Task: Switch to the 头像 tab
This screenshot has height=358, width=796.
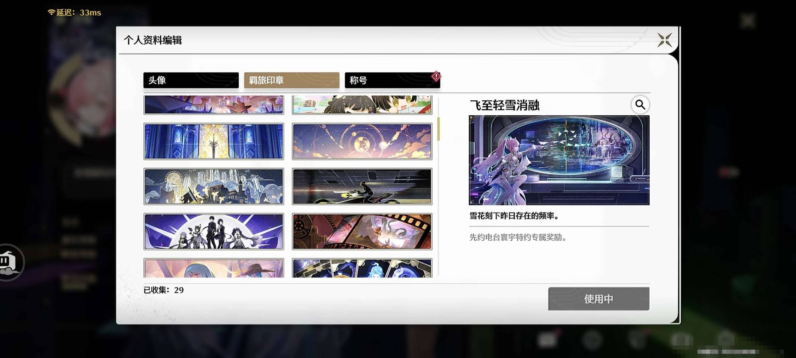Action: click(x=191, y=80)
